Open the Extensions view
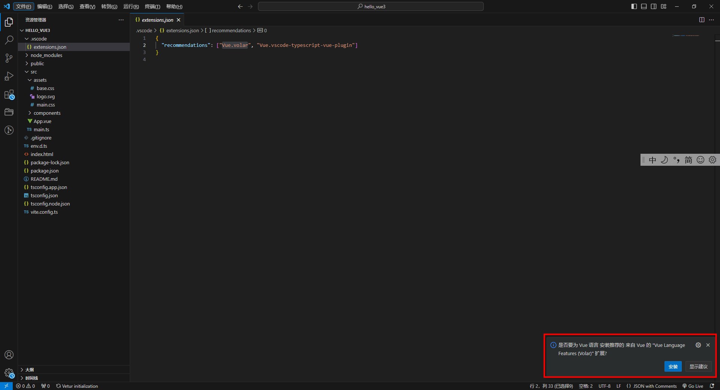 click(x=9, y=94)
